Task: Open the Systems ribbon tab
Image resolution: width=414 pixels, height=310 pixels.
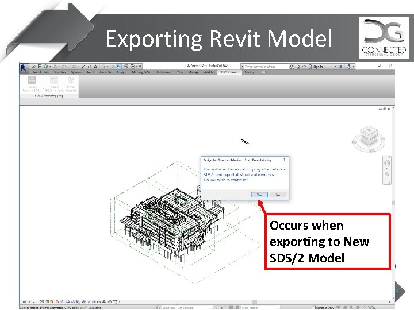Action: tap(76, 72)
